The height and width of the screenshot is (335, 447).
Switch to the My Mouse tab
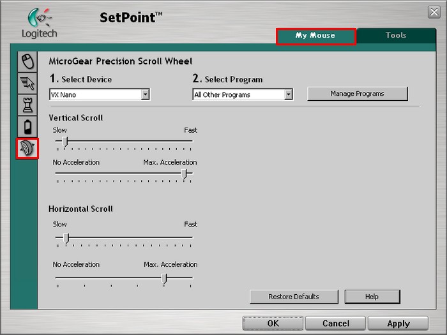coord(316,36)
